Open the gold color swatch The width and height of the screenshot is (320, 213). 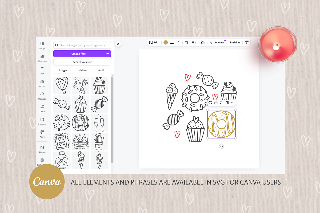[x=166, y=42]
